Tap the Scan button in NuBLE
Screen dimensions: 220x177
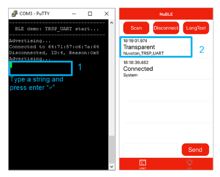[x=136, y=28]
